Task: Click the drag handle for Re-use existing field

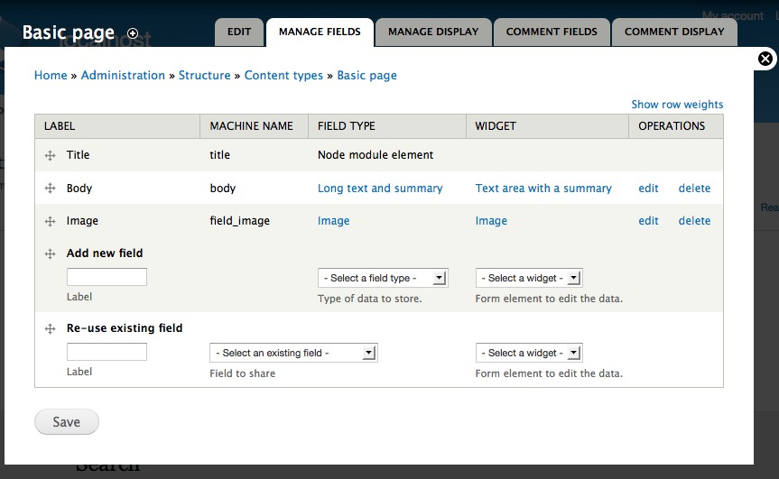Action: [x=50, y=328]
